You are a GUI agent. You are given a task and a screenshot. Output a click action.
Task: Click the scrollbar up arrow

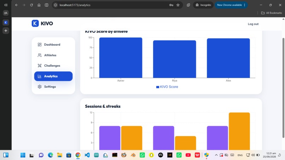(x=283, y=19)
